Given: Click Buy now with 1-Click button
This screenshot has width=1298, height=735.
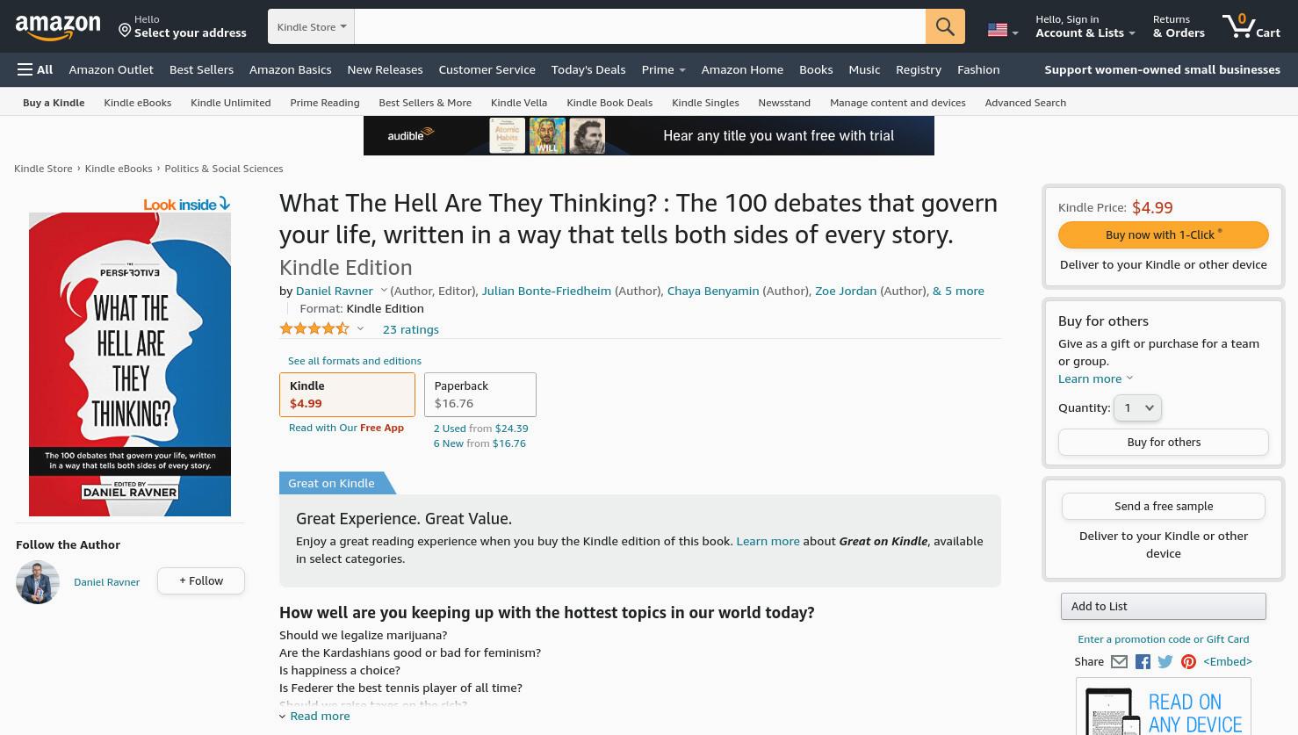Looking at the screenshot, I should pos(1163,234).
